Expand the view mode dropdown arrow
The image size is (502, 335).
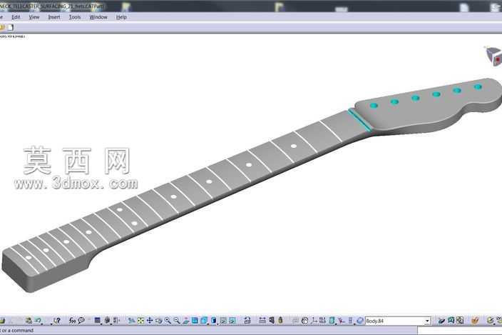point(217,324)
